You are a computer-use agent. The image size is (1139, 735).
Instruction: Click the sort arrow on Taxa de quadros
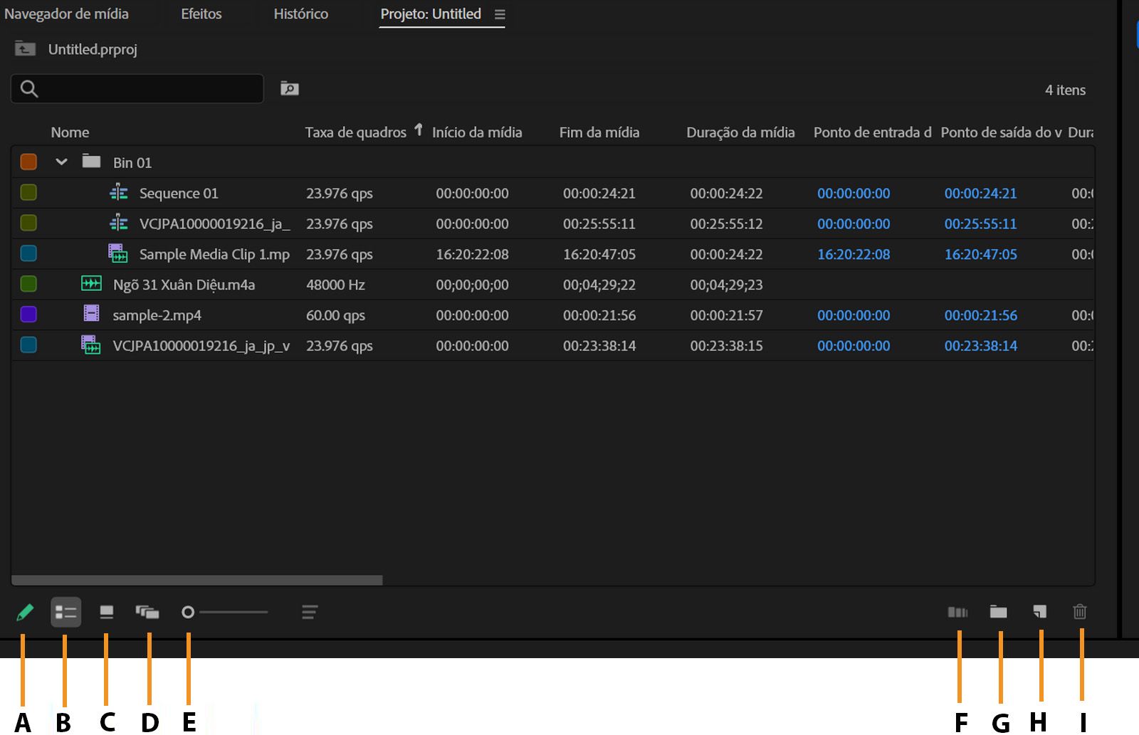click(419, 131)
